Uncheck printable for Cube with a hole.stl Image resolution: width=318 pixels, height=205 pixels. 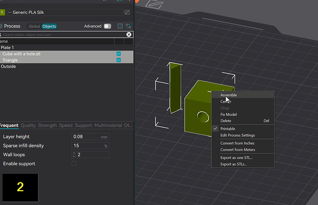[x=118, y=54]
